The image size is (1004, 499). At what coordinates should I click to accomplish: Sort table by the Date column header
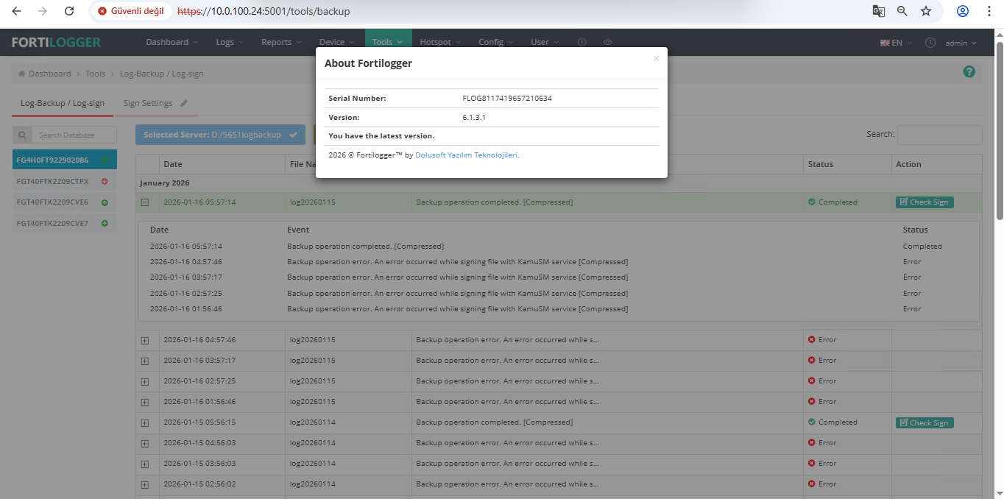222,164
